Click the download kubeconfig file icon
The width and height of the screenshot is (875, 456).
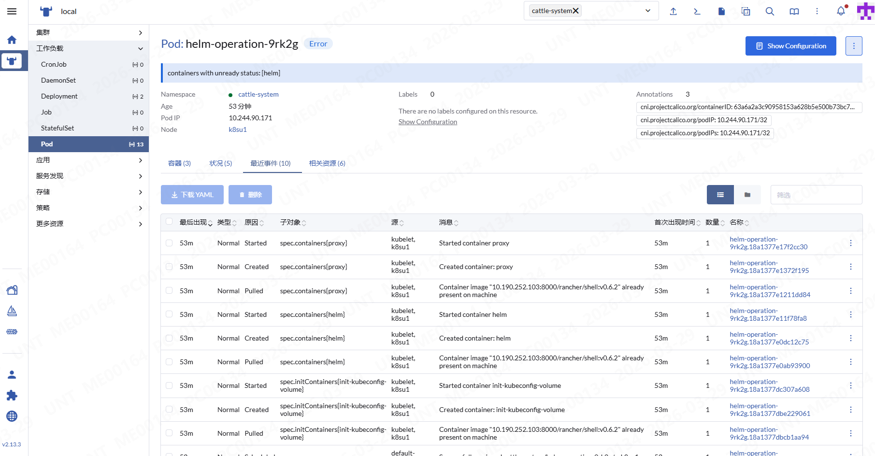click(721, 12)
